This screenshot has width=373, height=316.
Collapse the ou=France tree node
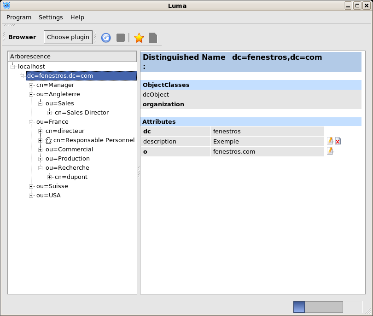[x=31, y=122]
